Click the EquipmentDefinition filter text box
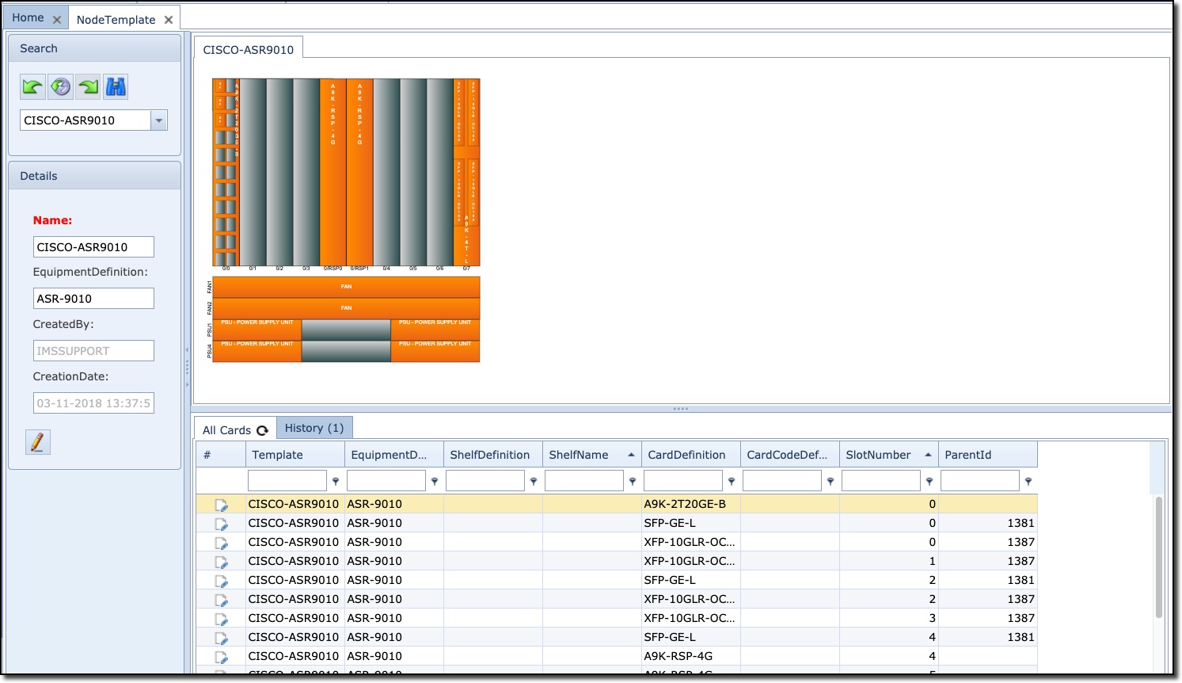This screenshot has height=683, width=1182. 386,481
